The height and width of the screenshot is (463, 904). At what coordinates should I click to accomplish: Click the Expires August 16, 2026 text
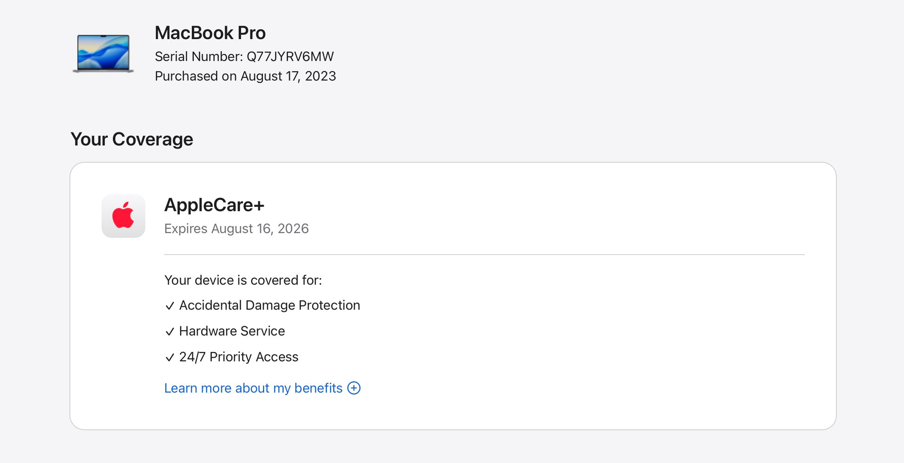click(236, 229)
